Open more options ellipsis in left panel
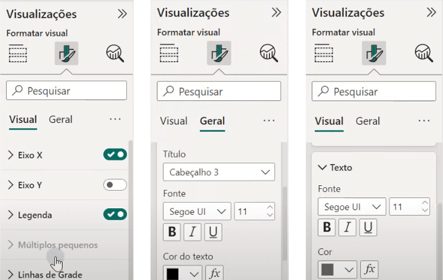Viewport: 443px width, 280px height. [115, 119]
